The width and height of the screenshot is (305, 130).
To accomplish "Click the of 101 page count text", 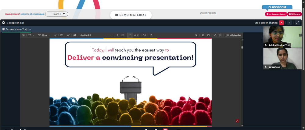I will point(137,35).
